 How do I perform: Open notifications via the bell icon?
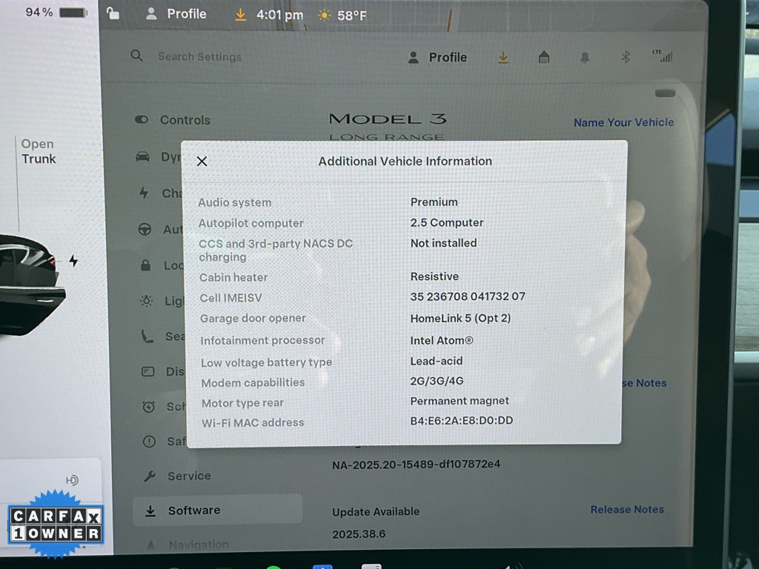click(585, 58)
